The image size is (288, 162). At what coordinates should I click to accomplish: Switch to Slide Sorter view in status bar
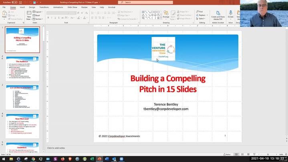point(242,154)
